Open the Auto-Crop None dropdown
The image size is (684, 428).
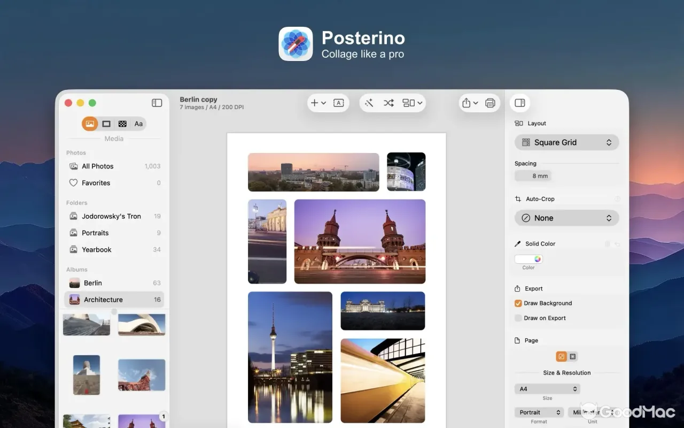tap(566, 218)
